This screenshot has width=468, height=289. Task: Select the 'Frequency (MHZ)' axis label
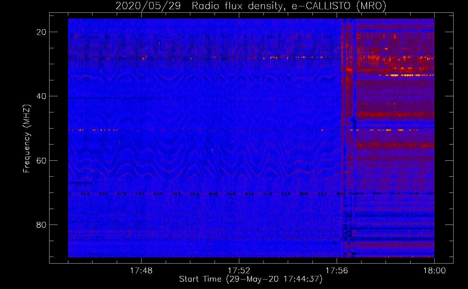[27, 139]
